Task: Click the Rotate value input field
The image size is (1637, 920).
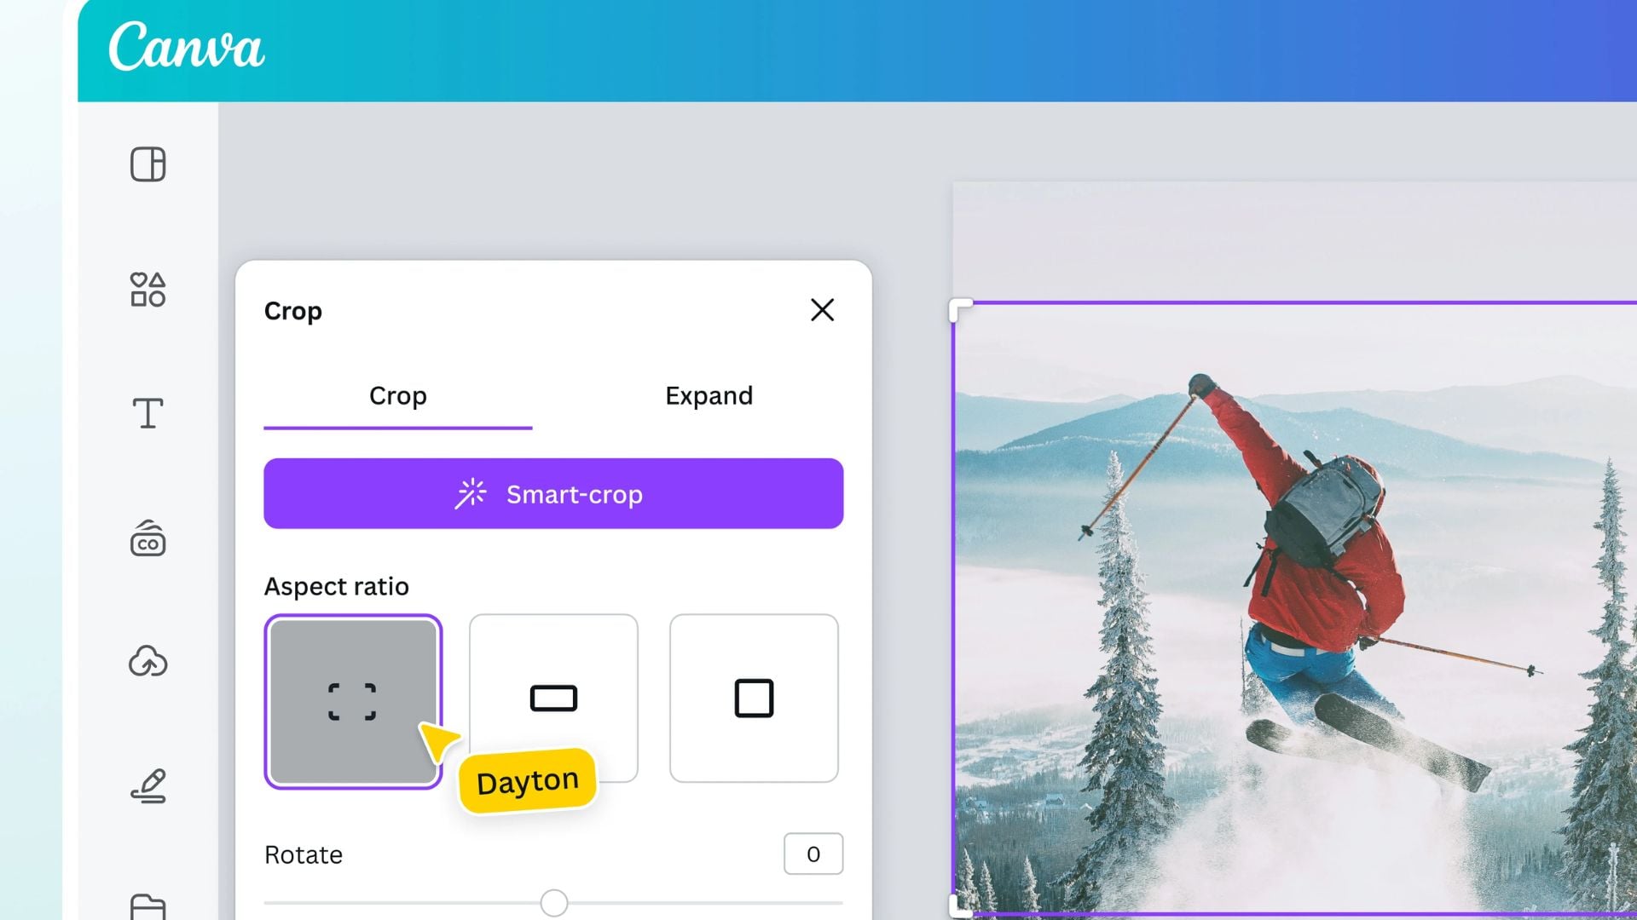Action: [813, 854]
